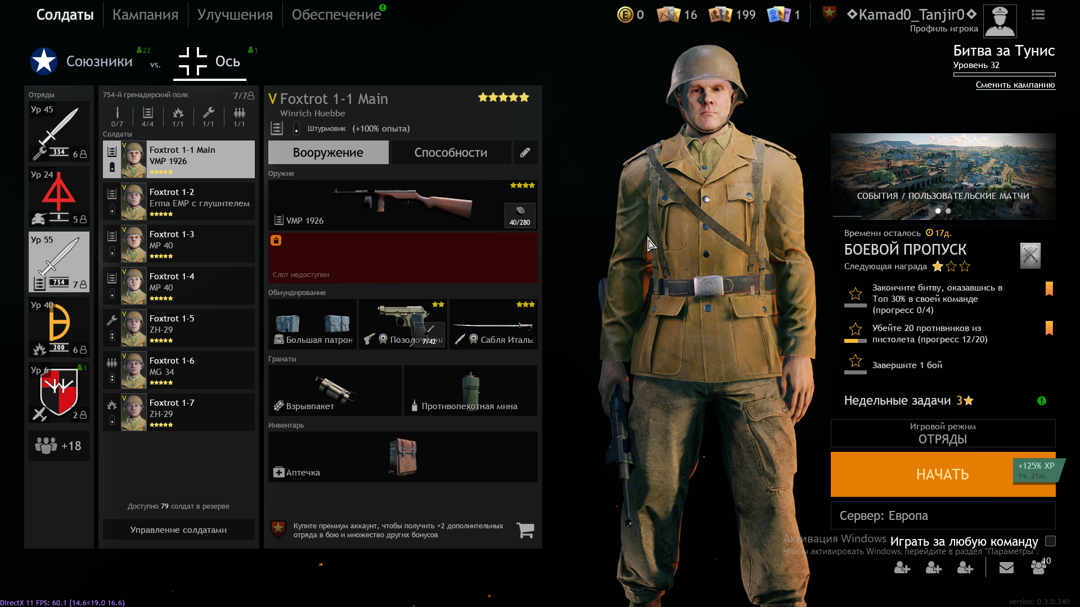Screen dimensions: 1080x607
Task: Open the mail envelope icon
Action: 1006,568
